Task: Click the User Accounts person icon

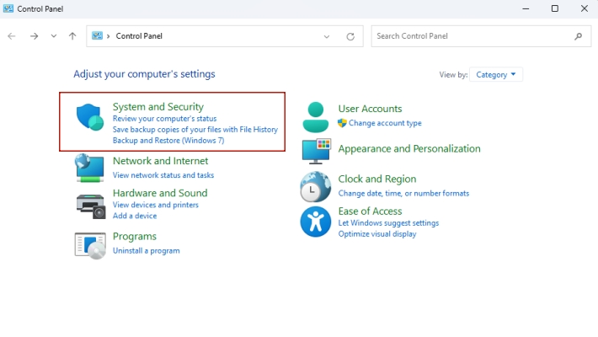Action: [316, 116]
